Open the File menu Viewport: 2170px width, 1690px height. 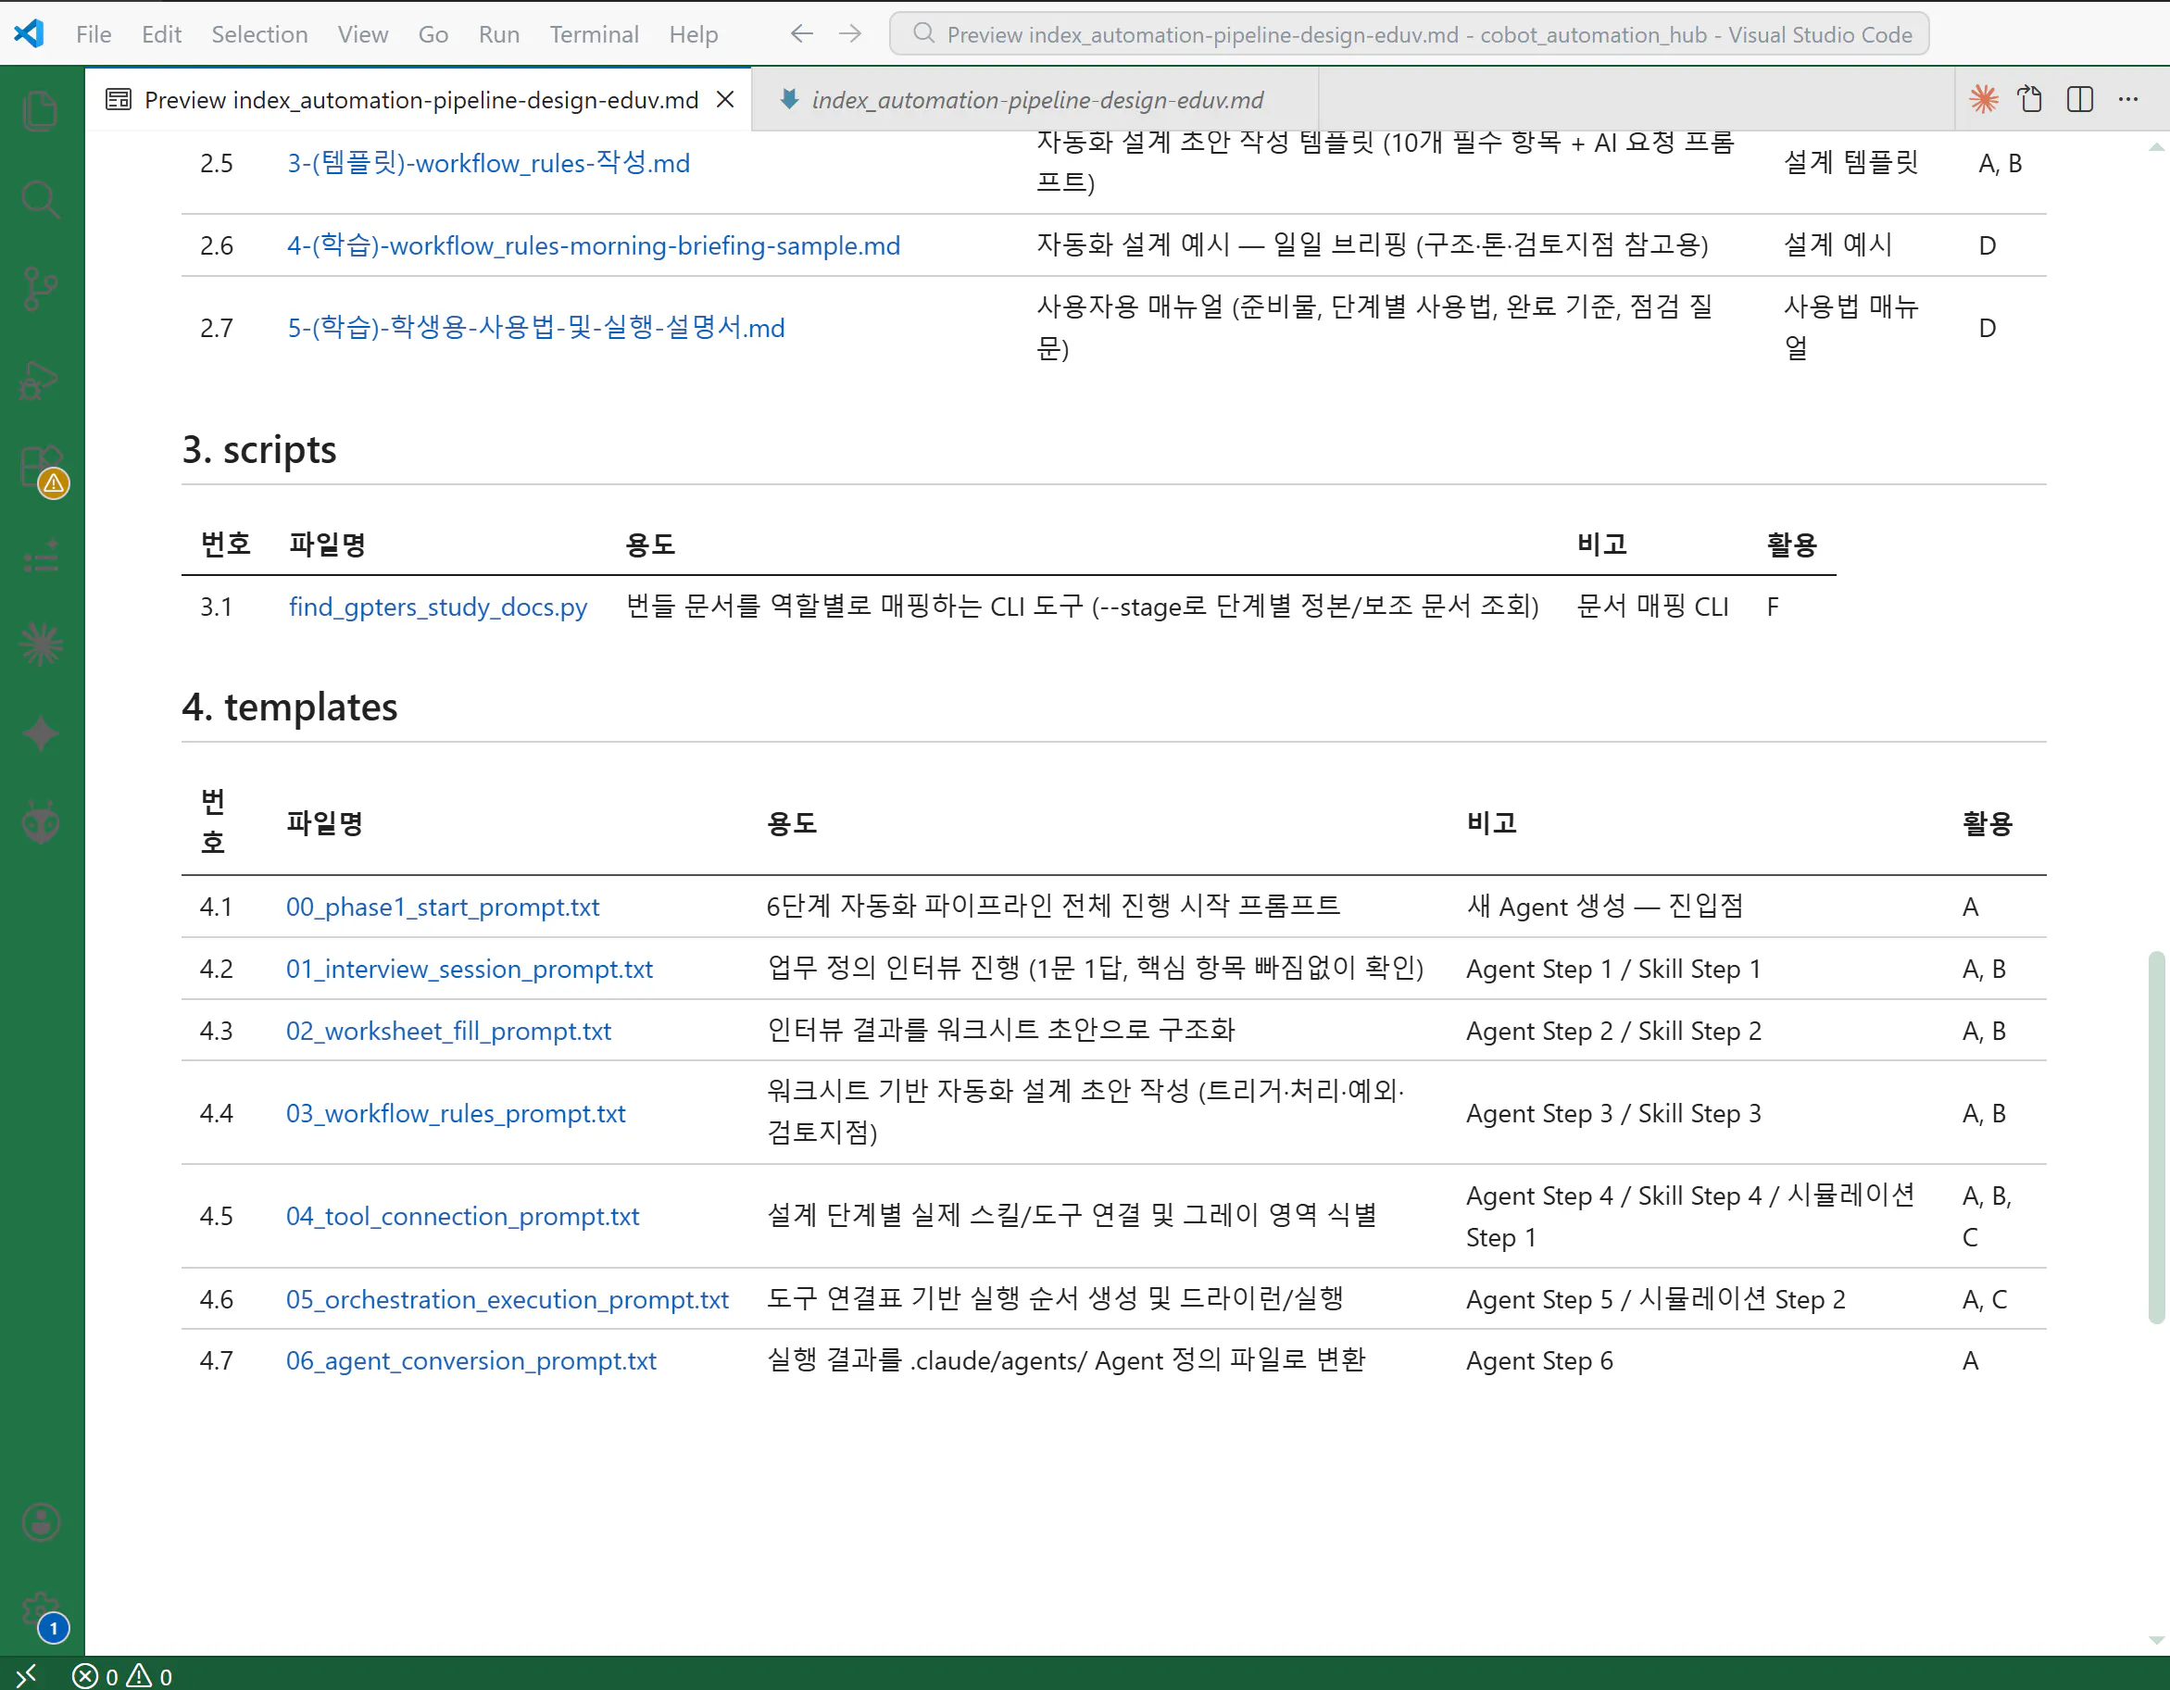pyautogui.click(x=94, y=33)
